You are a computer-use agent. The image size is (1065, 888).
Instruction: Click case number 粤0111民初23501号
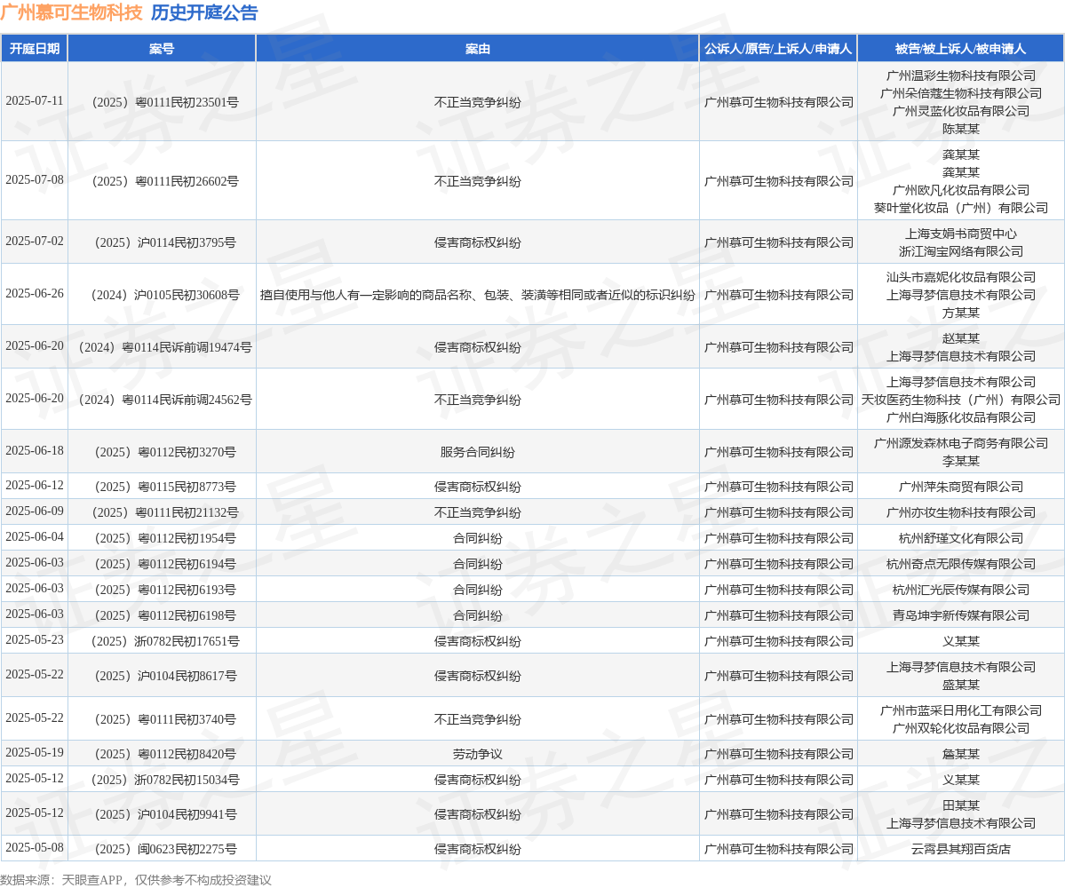165,102
